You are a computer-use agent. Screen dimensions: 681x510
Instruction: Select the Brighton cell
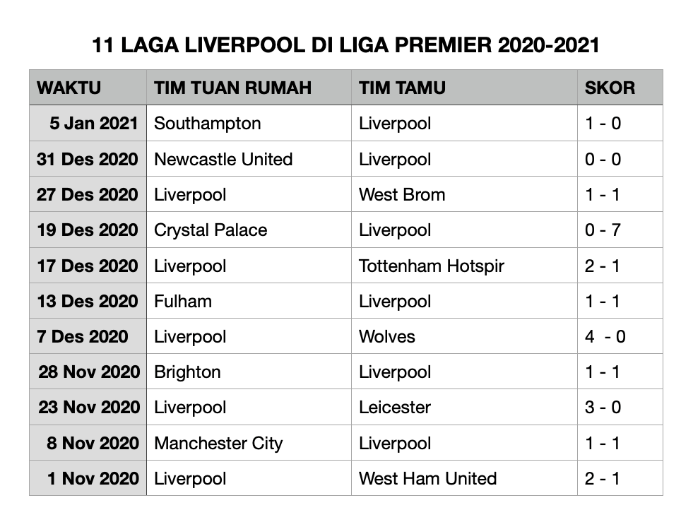coord(187,372)
